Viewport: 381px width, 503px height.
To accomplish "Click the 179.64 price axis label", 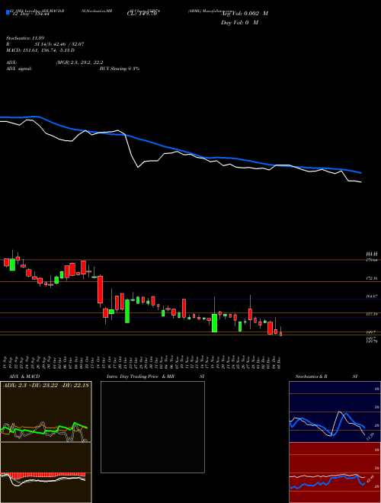I will [371, 260].
